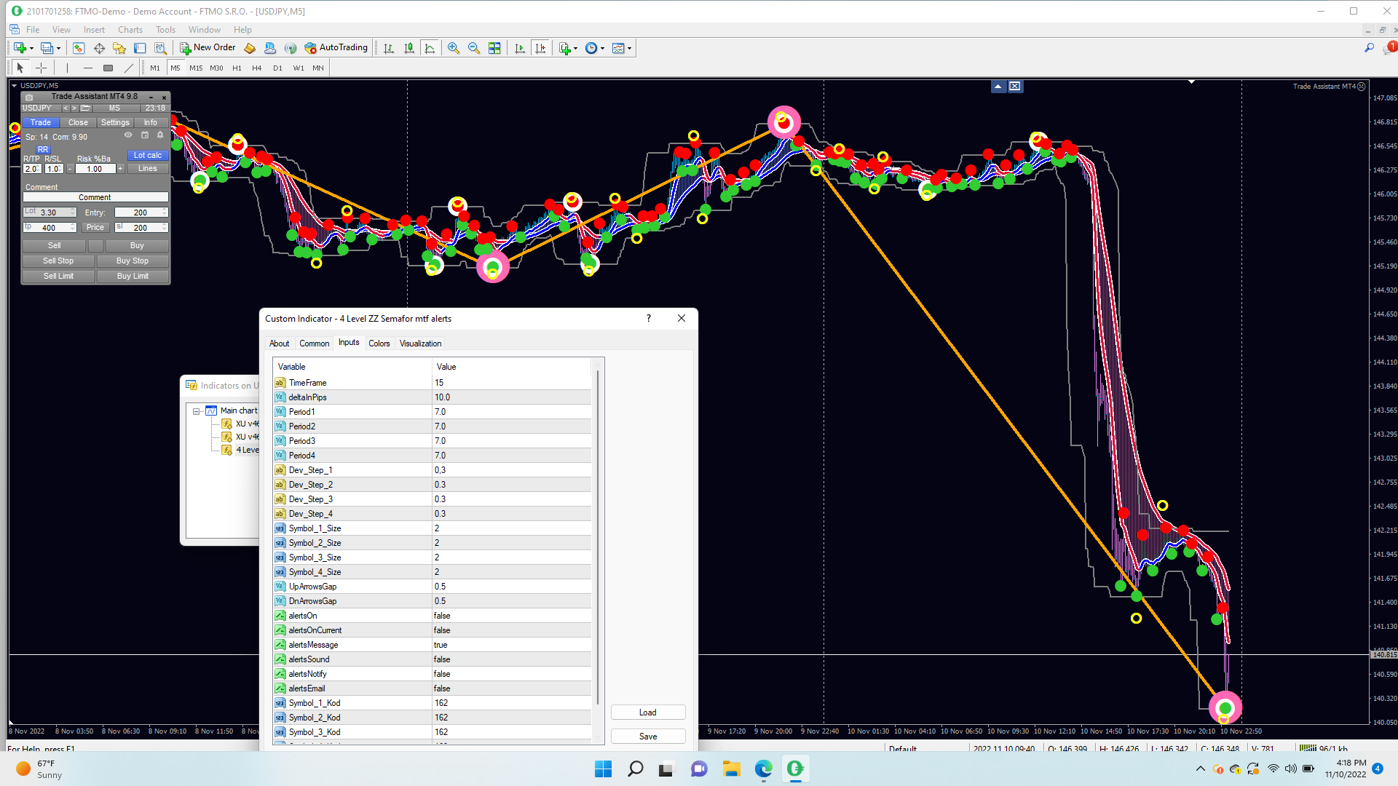Click the candlestick chart type icon

409,48
